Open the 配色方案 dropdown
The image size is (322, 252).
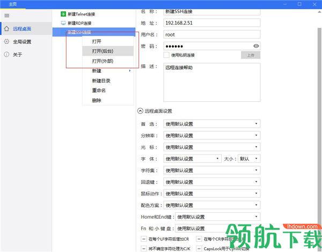[x=212, y=205]
